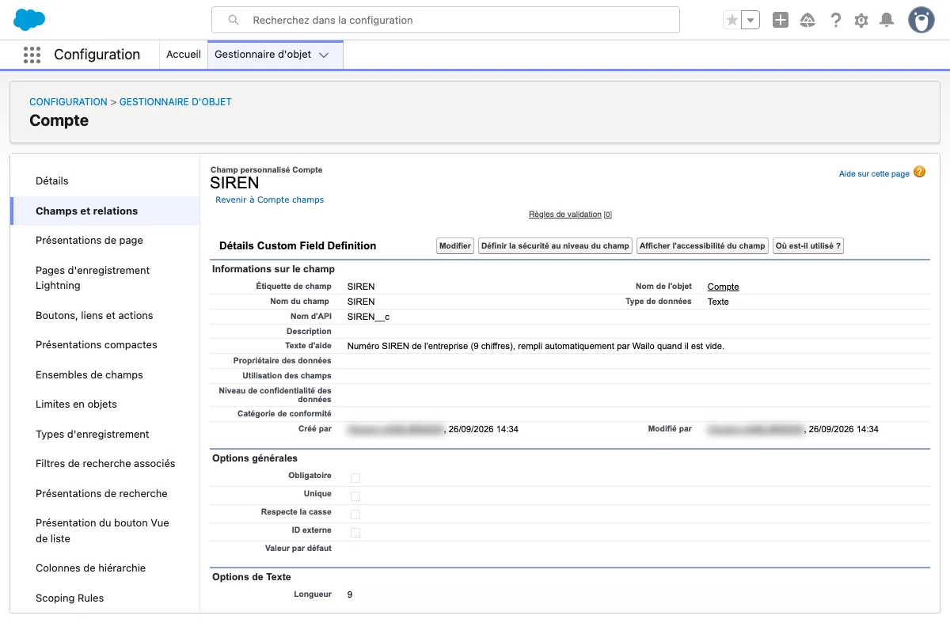Open the user profile avatar

pyautogui.click(x=921, y=20)
